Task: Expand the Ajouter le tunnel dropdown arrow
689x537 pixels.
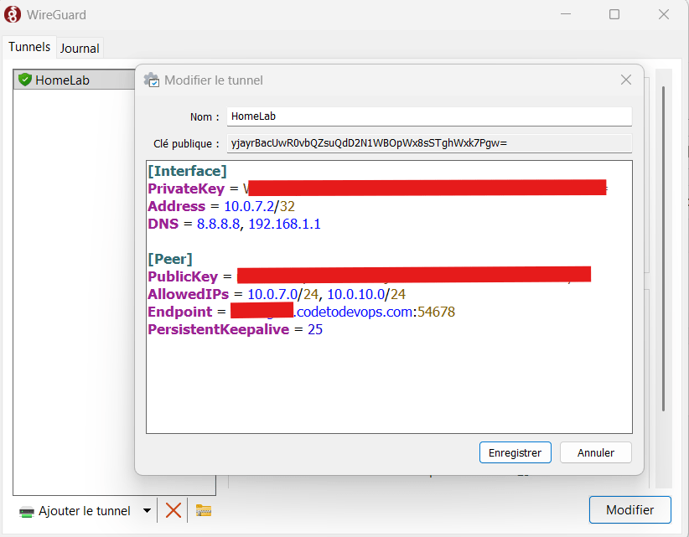Action: [x=147, y=510]
